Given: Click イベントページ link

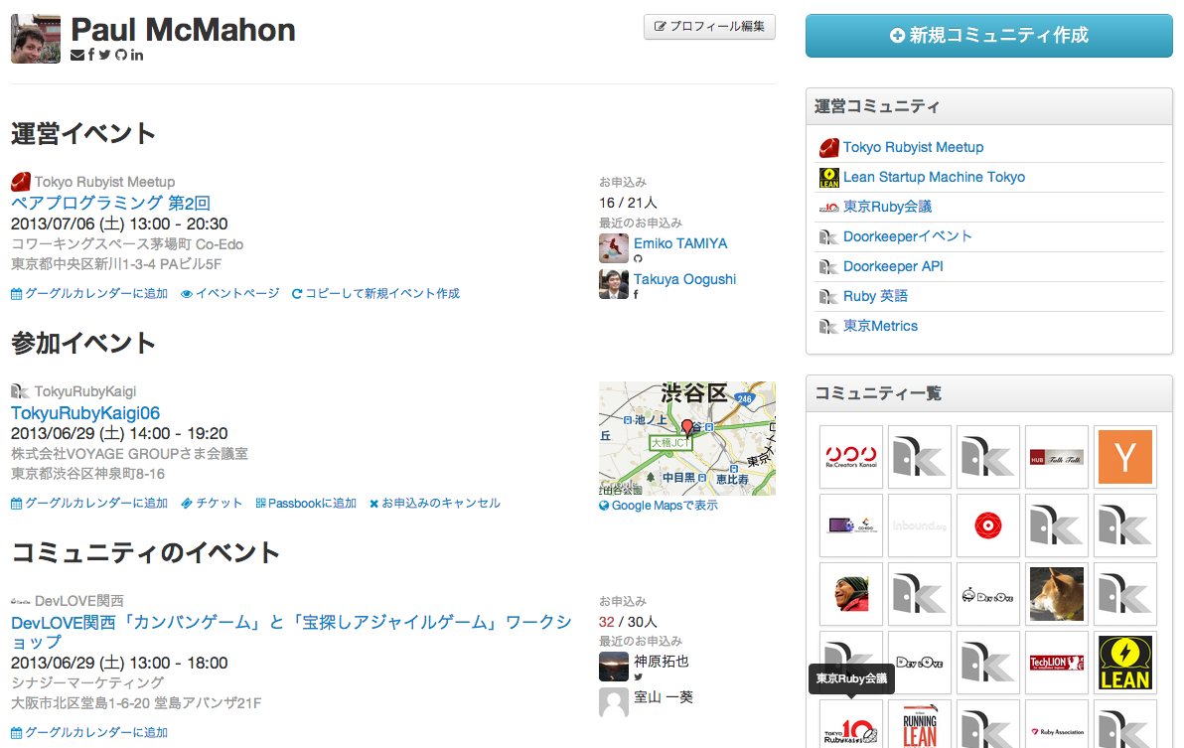Looking at the screenshot, I should click(x=230, y=294).
